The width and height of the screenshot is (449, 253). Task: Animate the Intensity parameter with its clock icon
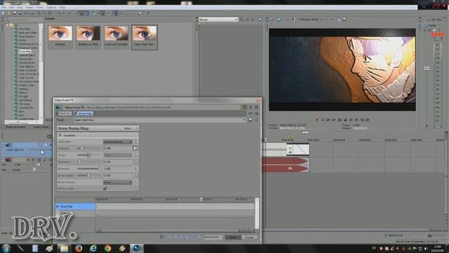135,148
